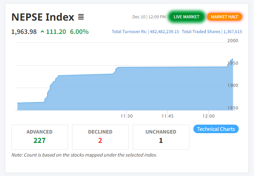Open the index list menu icon

(x=81, y=17)
